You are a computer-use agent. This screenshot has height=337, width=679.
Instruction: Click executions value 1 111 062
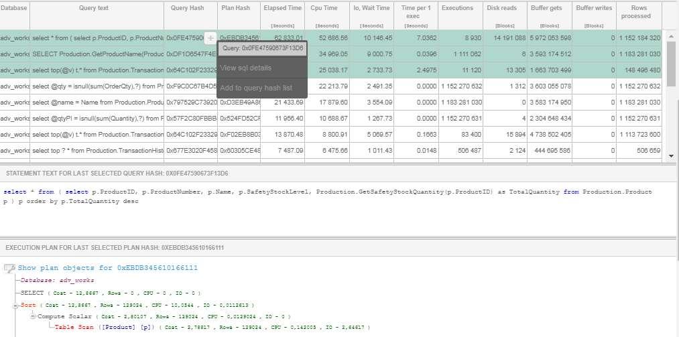point(467,54)
